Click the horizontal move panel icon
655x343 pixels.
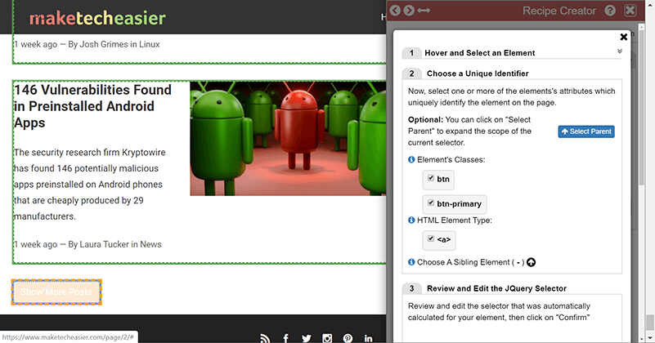tap(424, 11)
